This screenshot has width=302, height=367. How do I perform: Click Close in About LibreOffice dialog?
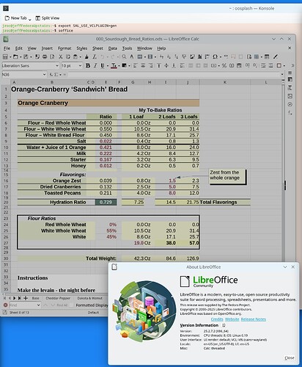pyautogui.click(x=290, y=358)
